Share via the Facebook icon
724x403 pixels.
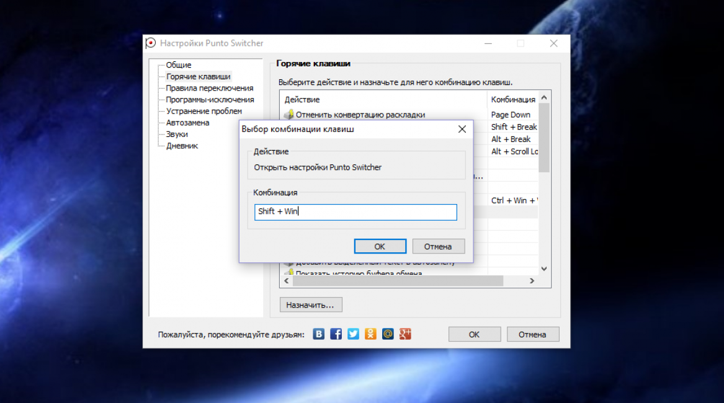[x=336, y=334]
